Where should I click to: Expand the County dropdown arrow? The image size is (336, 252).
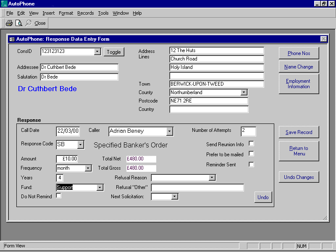pyautogui.click(x=244, y=92)
